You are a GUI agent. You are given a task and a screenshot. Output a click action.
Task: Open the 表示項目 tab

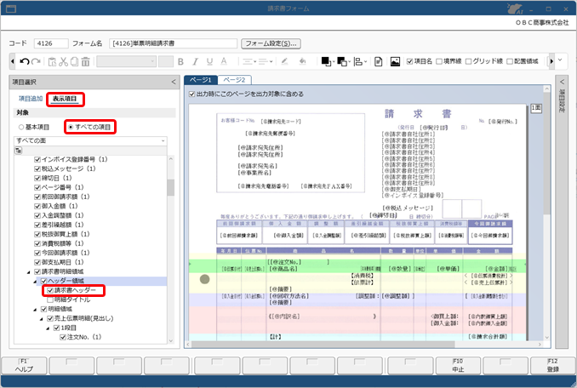tap(65, 99)
